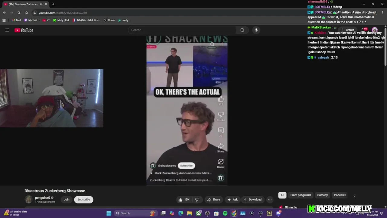View site information icon in address bar
Image resolution: width=387 pixels, height=218 pixels.
(35, 13)
